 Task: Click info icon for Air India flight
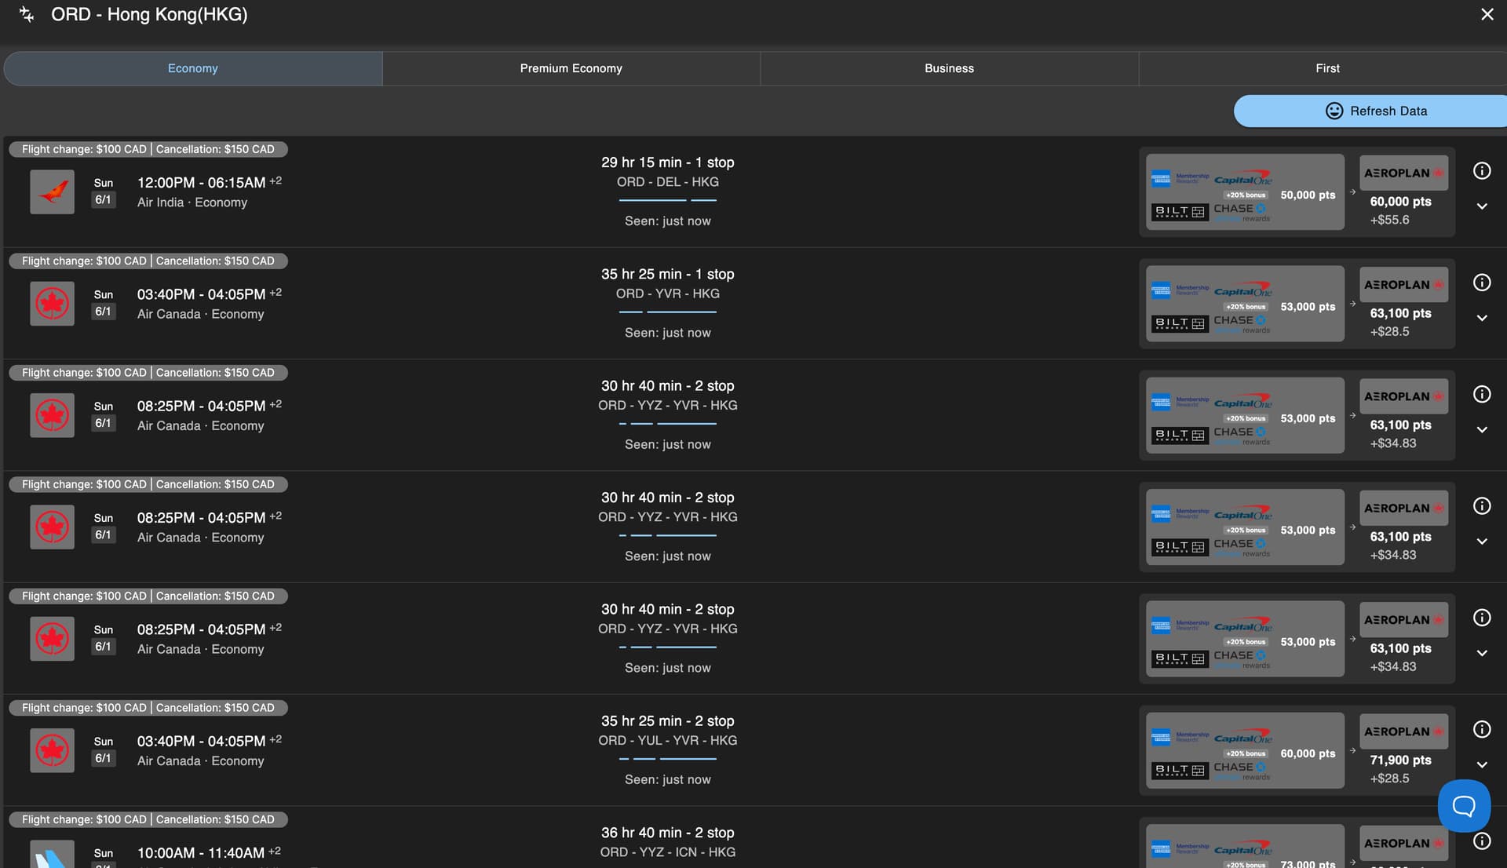pos(1481,171)
